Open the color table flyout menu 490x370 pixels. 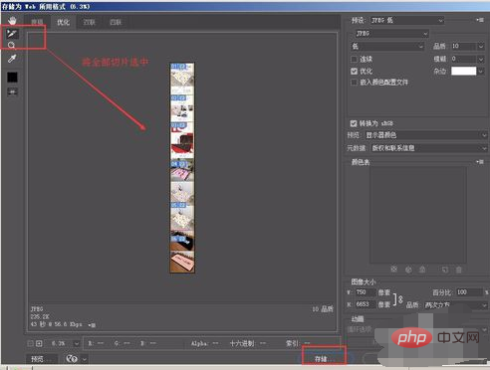[x=480, y=162]
